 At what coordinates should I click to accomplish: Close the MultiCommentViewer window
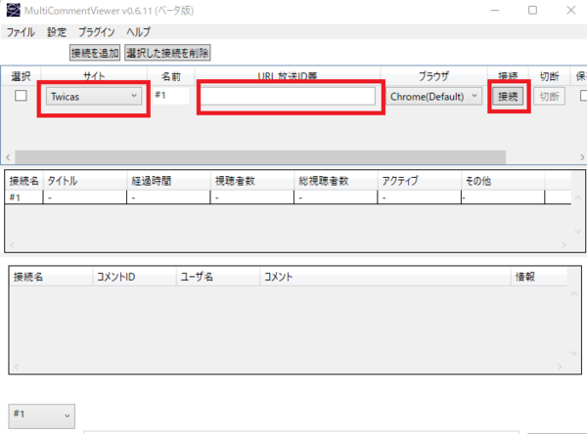(x=570, y=10)
